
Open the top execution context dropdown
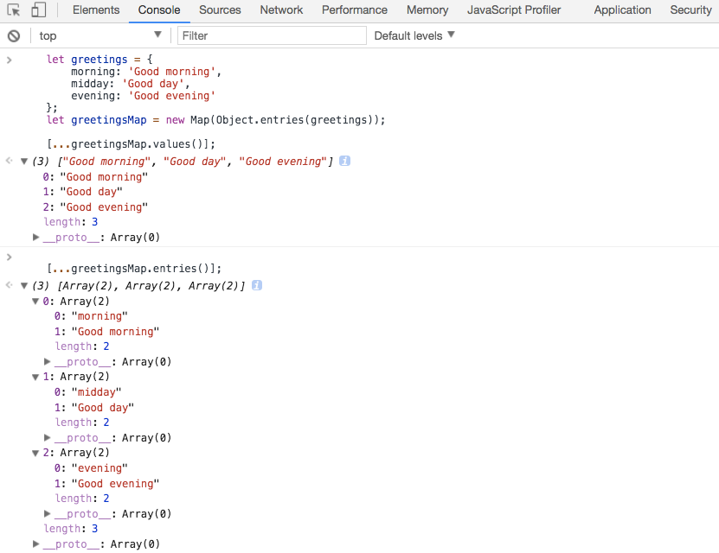coord(100,35)
